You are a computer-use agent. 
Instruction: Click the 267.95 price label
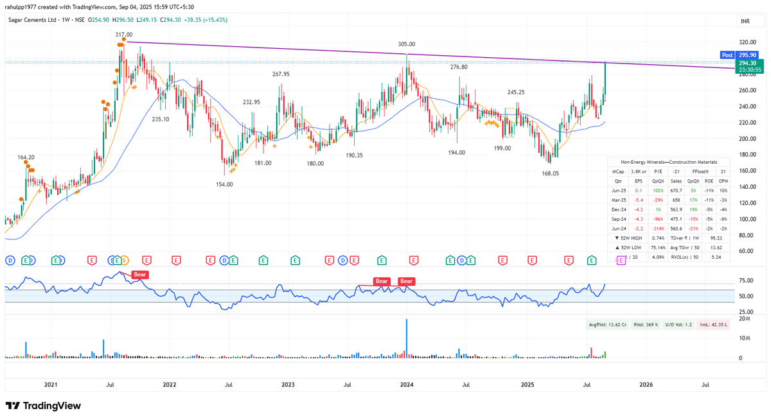pos(281,74)
